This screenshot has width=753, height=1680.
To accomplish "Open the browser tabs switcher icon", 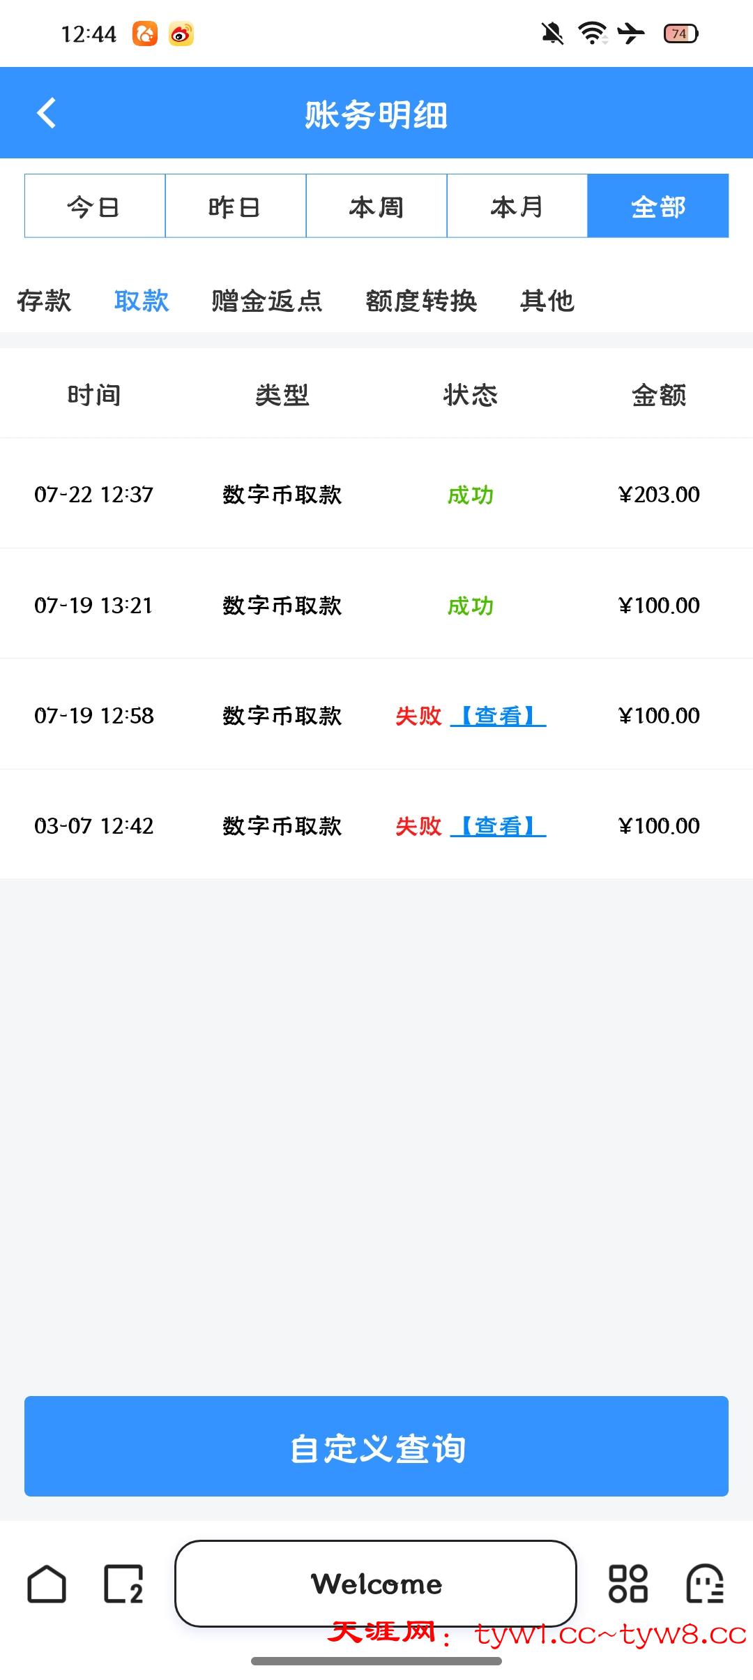I will (123, 1584).
